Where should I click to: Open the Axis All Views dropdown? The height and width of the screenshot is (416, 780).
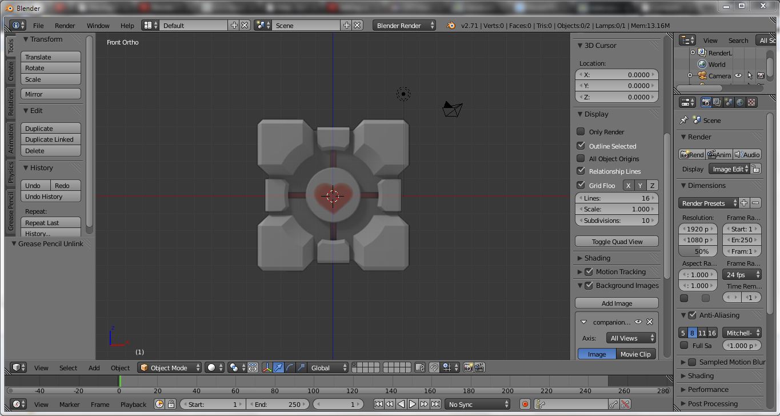point(631,338)
